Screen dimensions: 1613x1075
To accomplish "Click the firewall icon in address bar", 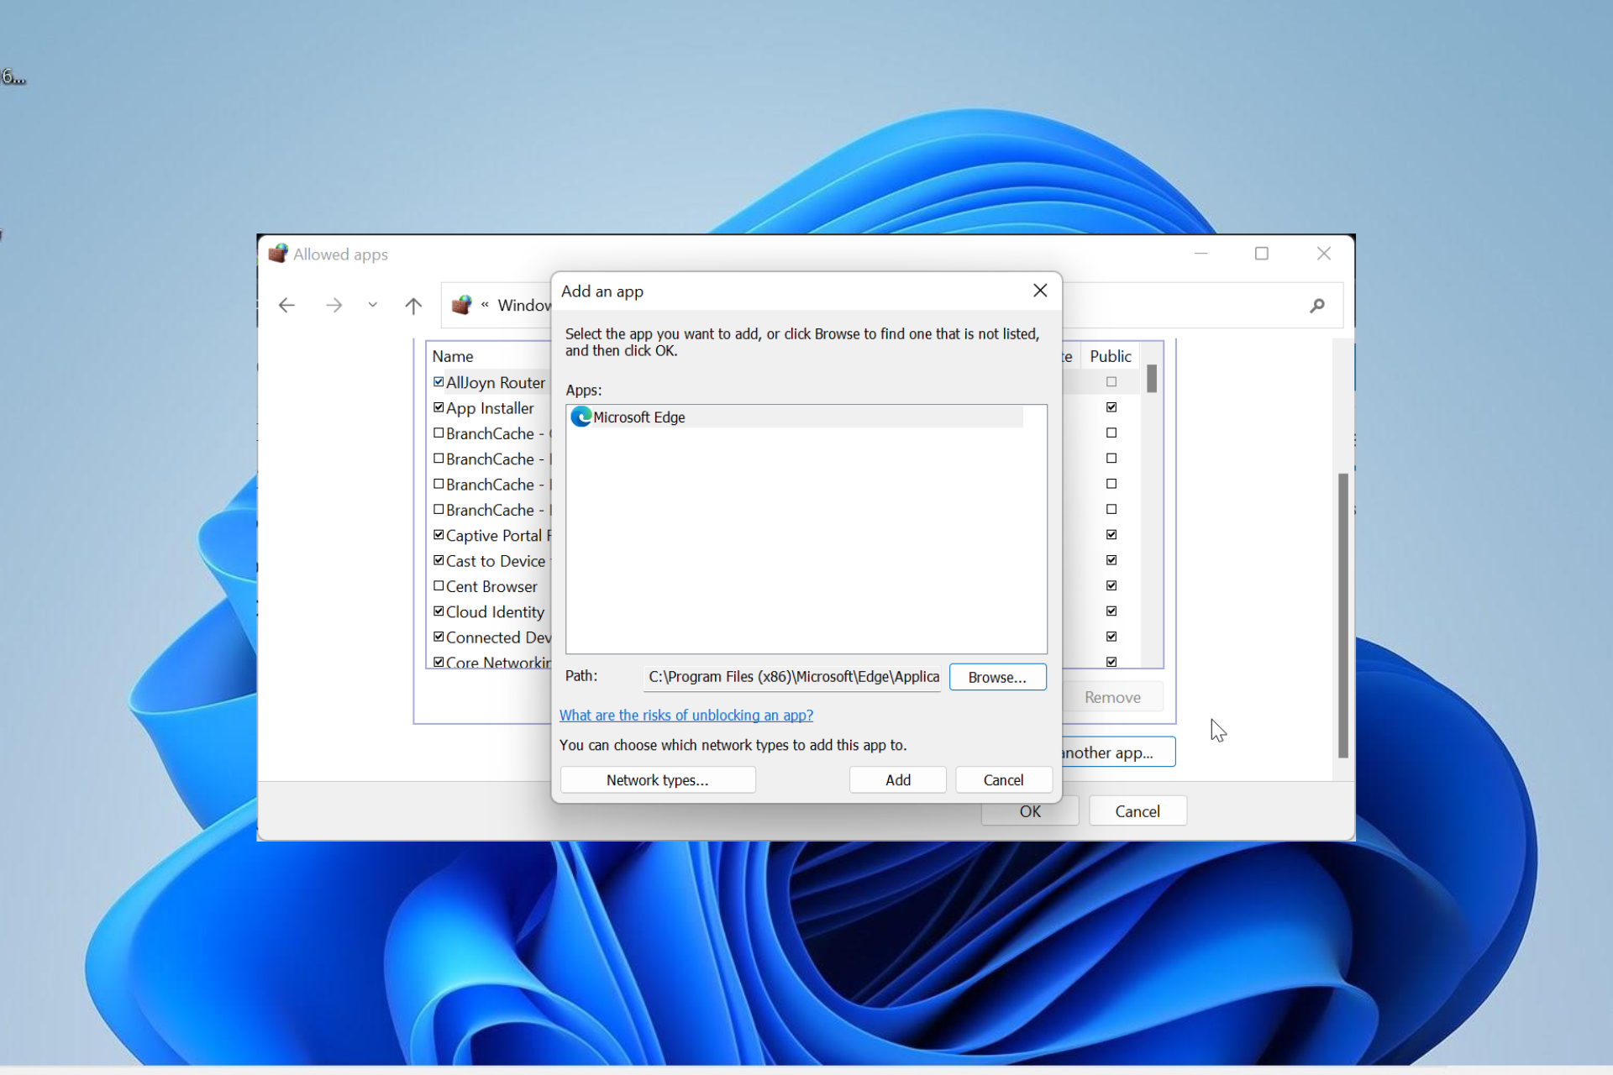I will click(x=461, y=306).
